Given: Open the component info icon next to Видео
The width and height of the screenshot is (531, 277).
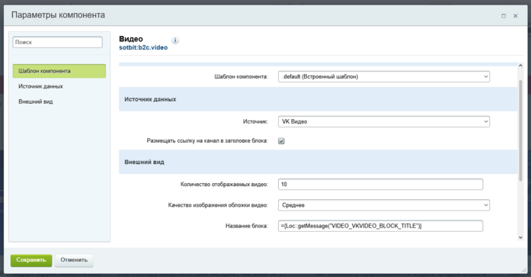Looking at the screenshot, I should (175, 40).
